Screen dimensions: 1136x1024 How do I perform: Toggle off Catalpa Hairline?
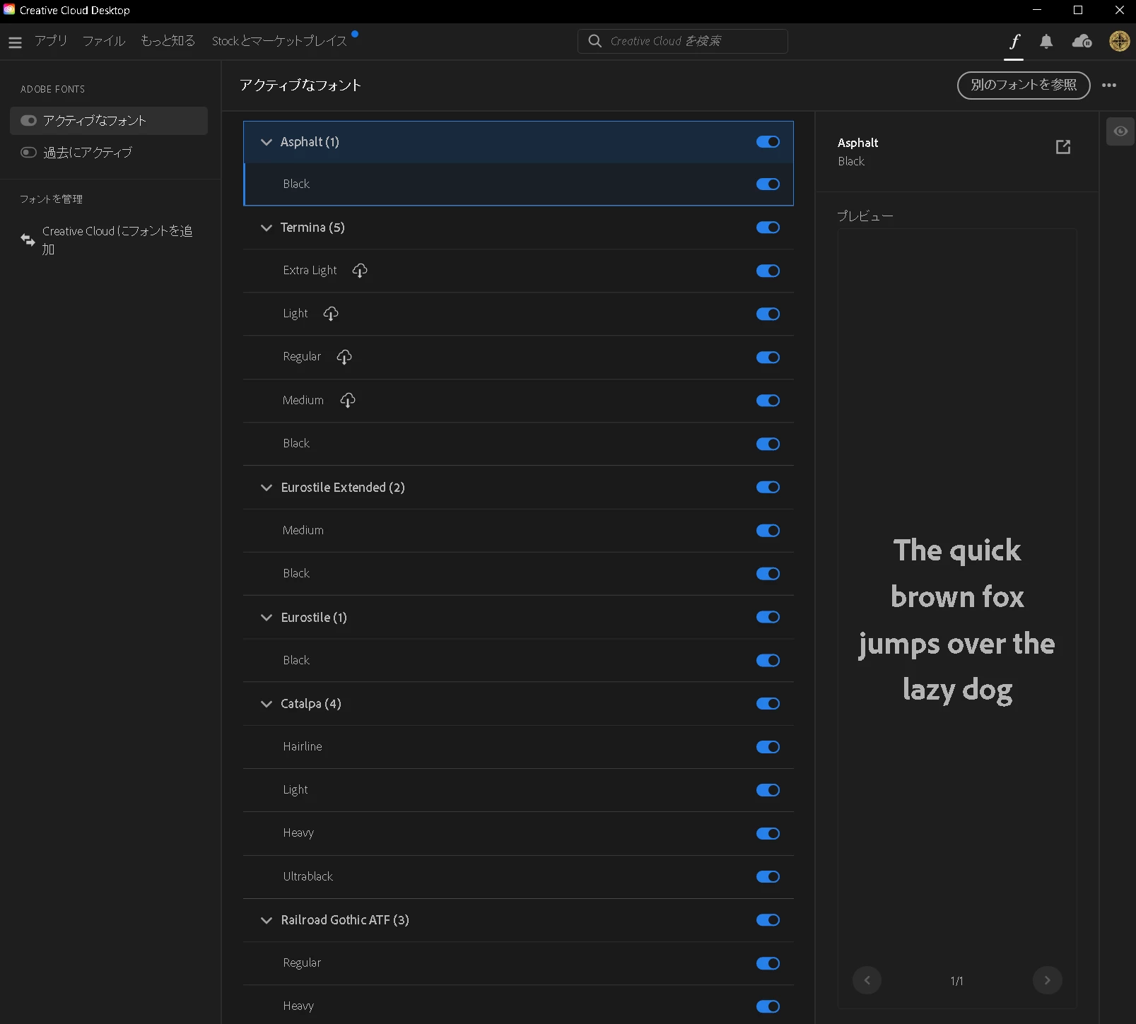click(x=768, y=747)
